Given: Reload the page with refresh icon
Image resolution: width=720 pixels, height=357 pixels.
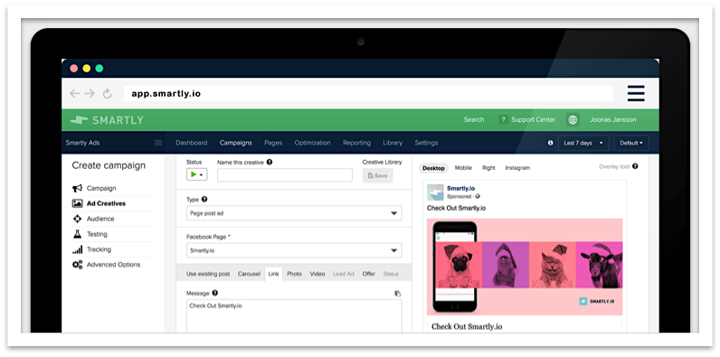Looking at the screenshot, I should [107, 94].
